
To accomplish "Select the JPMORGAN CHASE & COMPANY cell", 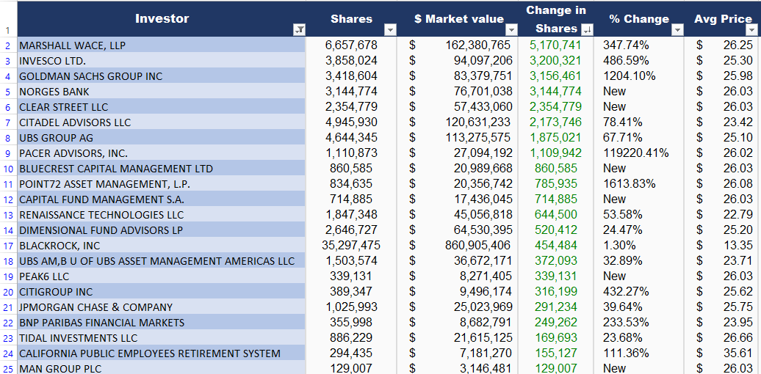I will click(162, 307).
